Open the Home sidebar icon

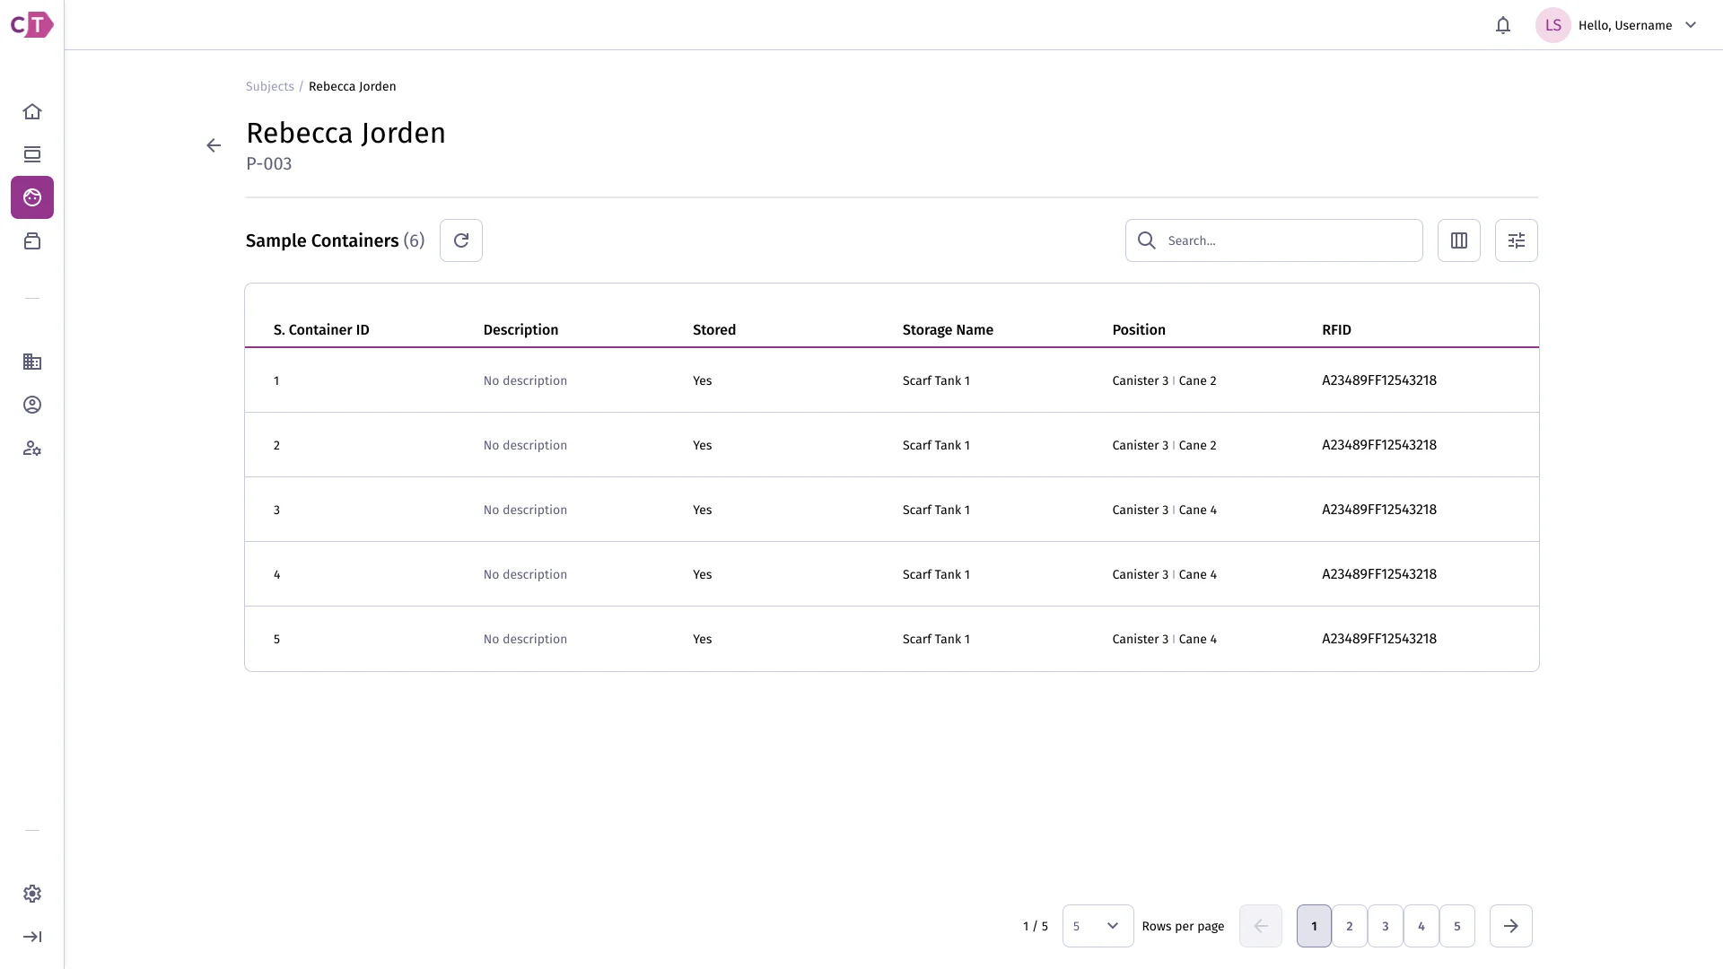pos(32,111)
